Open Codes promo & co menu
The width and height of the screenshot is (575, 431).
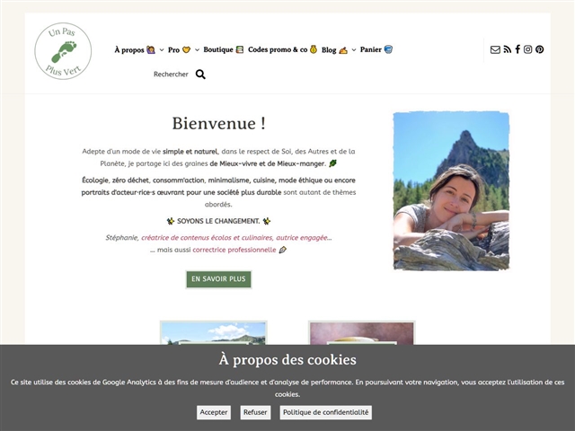click(x=282, y=49)
